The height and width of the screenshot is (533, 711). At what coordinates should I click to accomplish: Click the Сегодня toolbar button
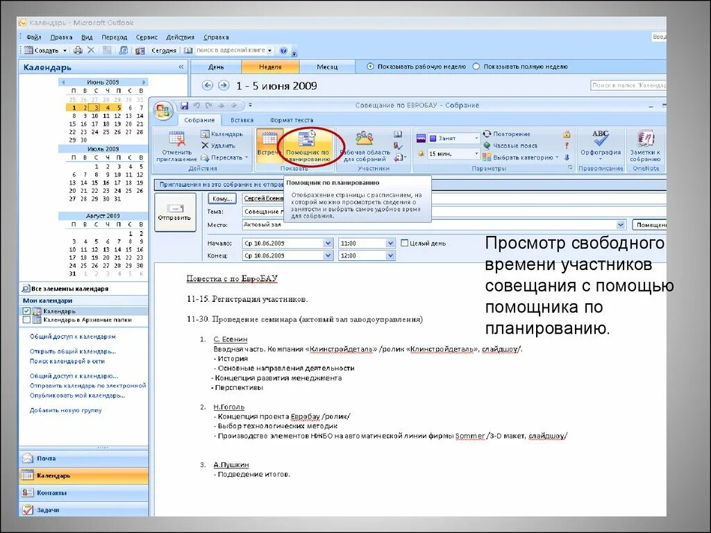click(164, 50)
